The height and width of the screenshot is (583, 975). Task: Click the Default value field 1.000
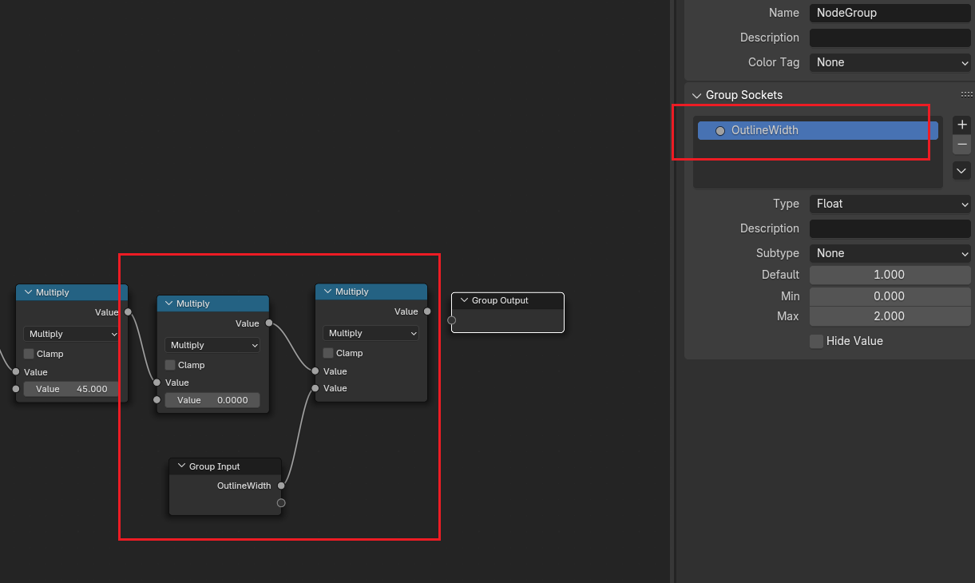890,275
